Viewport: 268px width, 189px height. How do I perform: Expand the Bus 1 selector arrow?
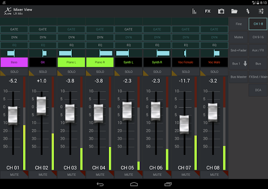245,64
